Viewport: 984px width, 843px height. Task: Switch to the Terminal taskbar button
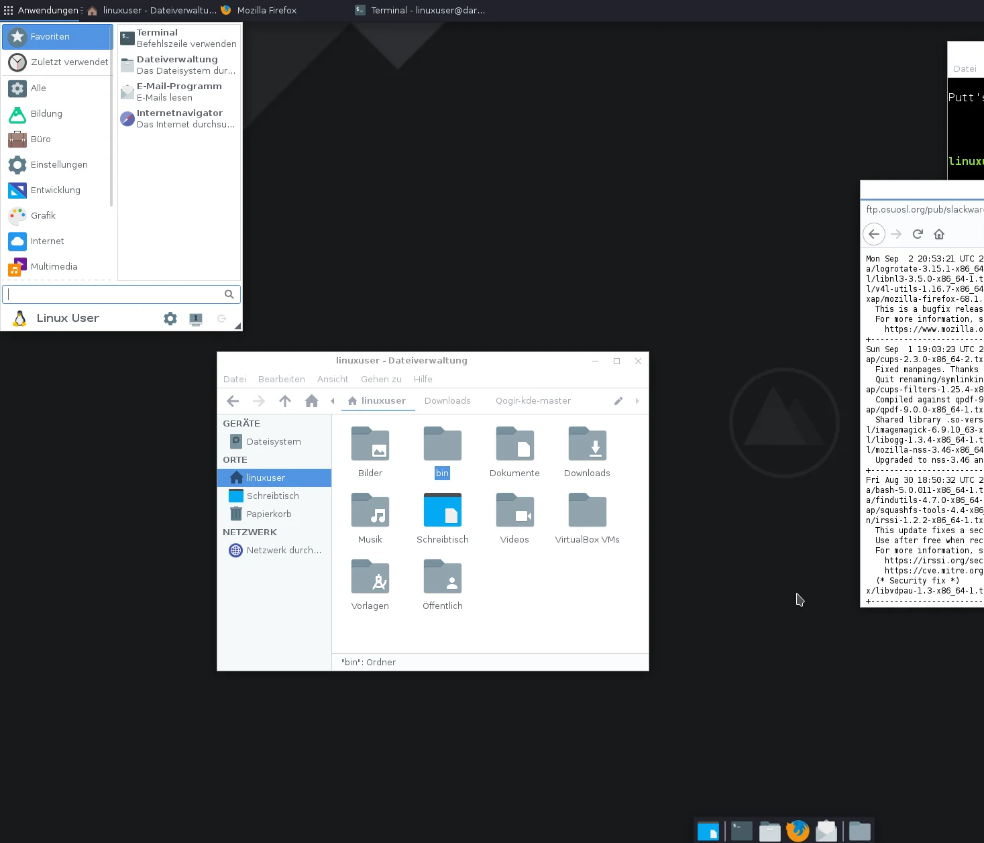click(x=420, y=10)
